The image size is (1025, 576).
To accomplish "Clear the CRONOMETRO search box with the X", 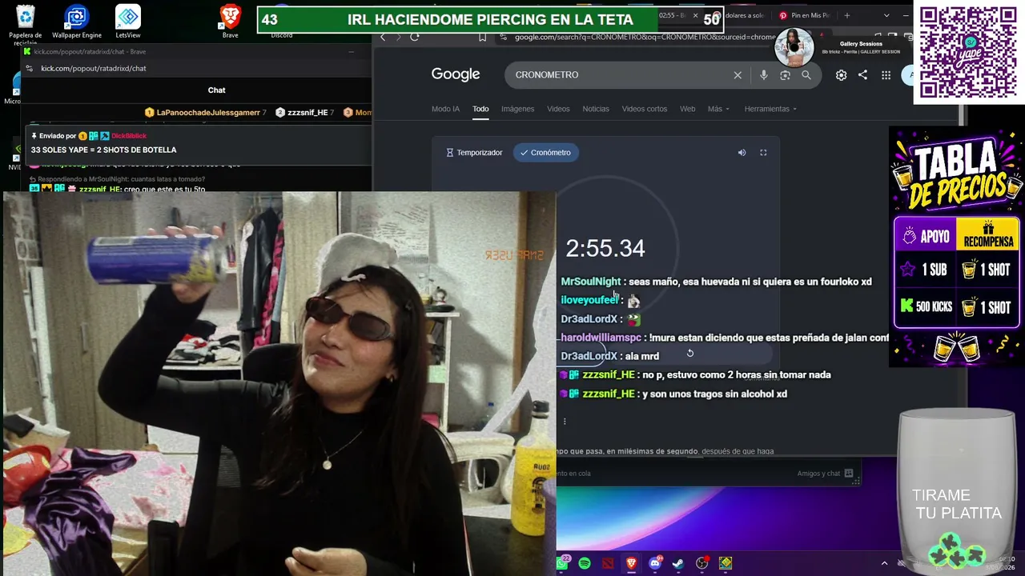I will (738, 75).
